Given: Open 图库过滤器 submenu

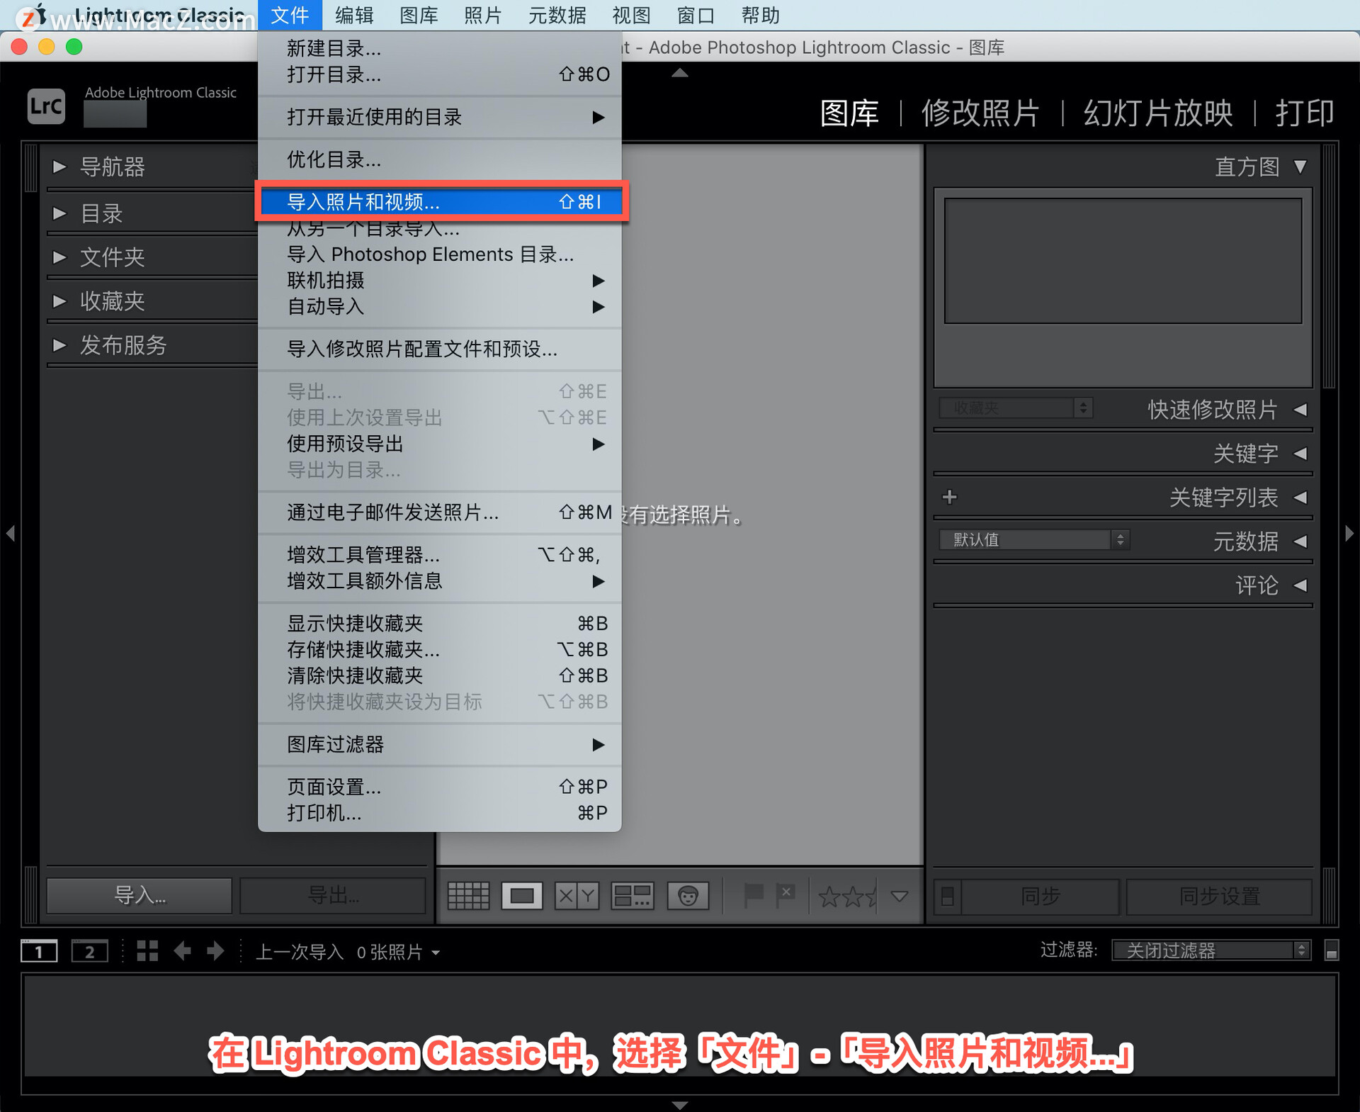Looking at the screenshot, I should pyautogui.click(x=440, y=745).
